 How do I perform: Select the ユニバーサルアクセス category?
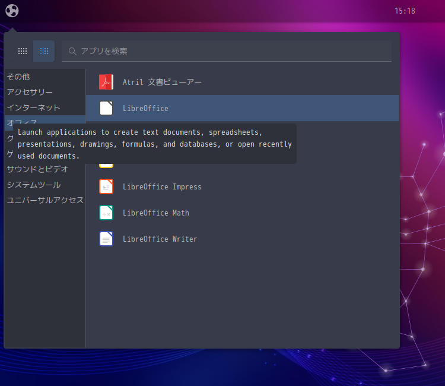pyautogui.click(x=45, y=200)
